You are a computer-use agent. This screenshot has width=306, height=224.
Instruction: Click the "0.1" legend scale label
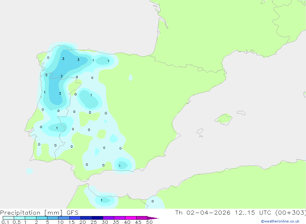click(5, 222)
